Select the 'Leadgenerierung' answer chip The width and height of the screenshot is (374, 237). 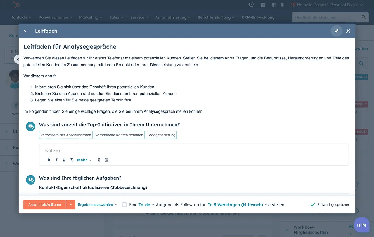coord(161,135)
